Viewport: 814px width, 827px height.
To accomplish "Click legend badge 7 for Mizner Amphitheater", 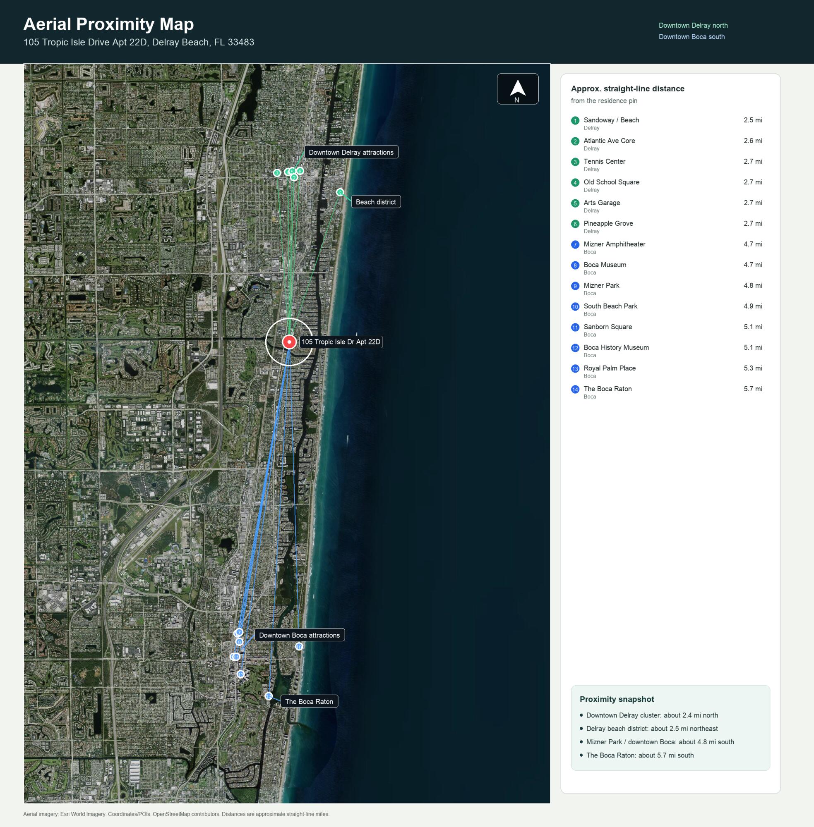I will (x=575, y=244).
